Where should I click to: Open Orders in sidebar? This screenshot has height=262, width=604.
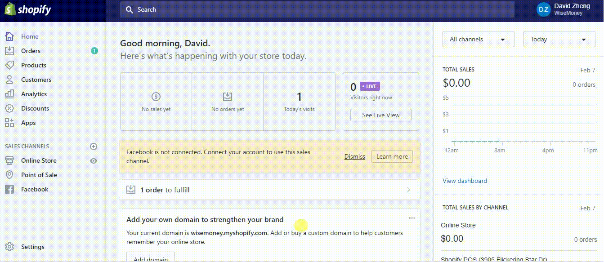[31, 51]
